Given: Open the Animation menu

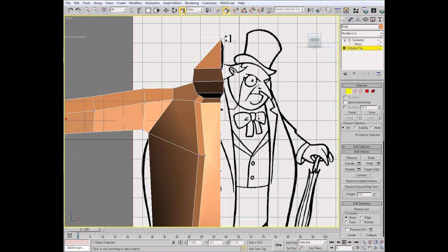Looking at the screenshot, I should [x=153, y=3].
